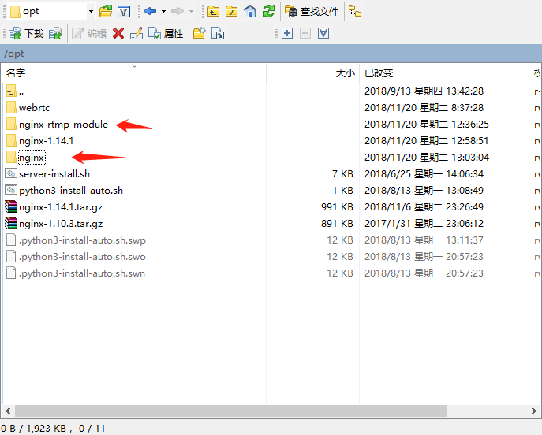Image resolution: width=542 pixels, height=435 pixels.
Task: Select the nginx-1.14.1 folder
Action: click(39, 141)
